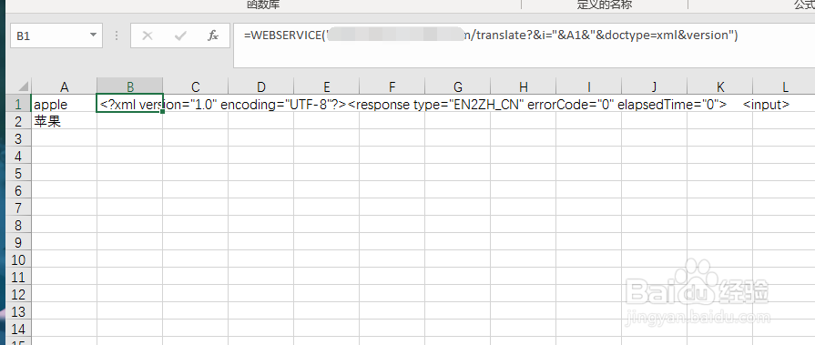Open the Insert Function fx dialog
815x345 pixels.
click(x=212, y=36)
